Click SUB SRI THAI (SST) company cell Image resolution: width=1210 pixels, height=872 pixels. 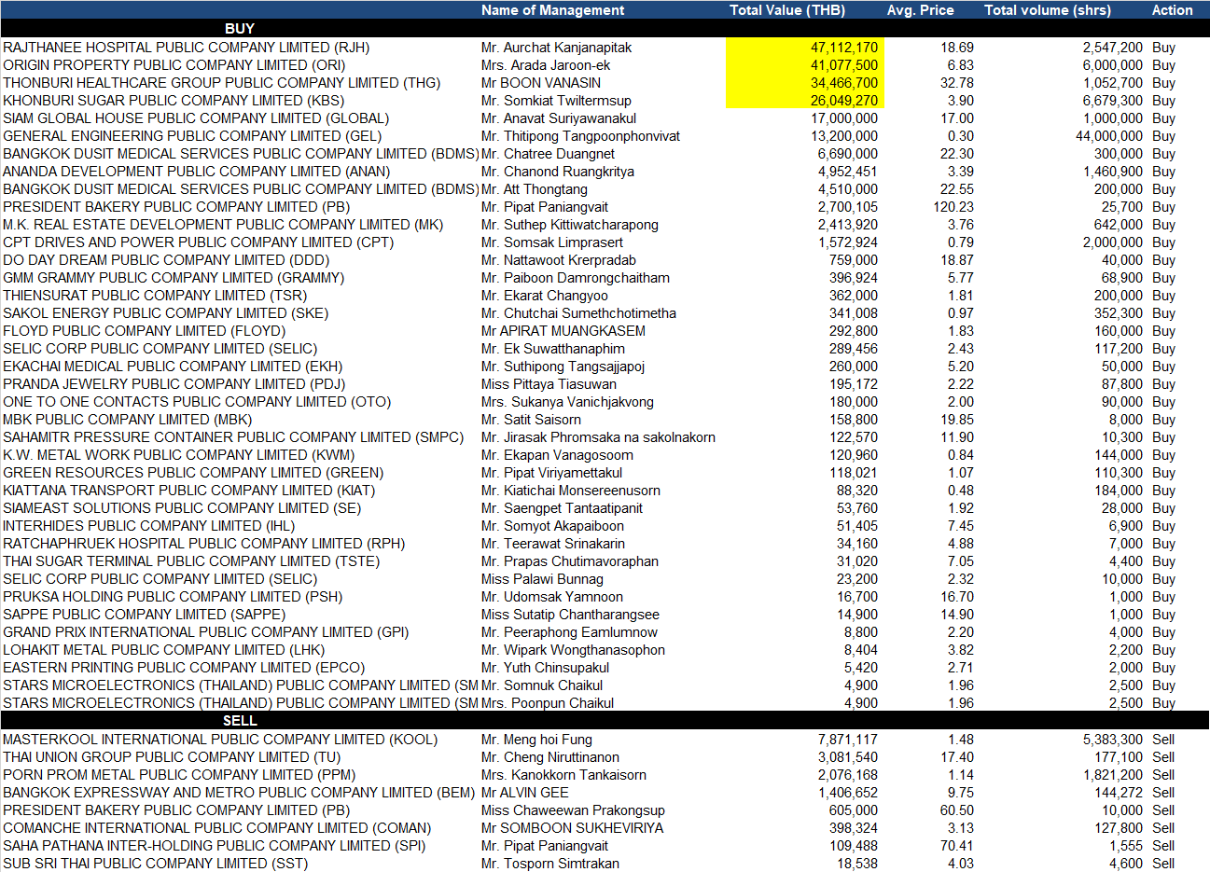(155, 864)
